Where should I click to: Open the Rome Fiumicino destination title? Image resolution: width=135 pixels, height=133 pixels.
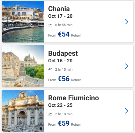click(x=74, y=98)
